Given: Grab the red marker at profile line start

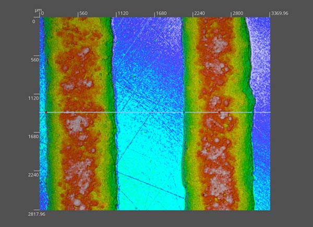Looking at the screenshot, I should click(x=46, y=112).
